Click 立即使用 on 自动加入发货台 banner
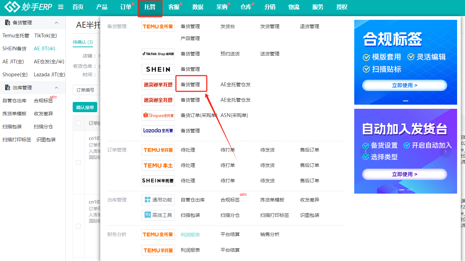This screenshot has width=465, height=261. [405, 174]
